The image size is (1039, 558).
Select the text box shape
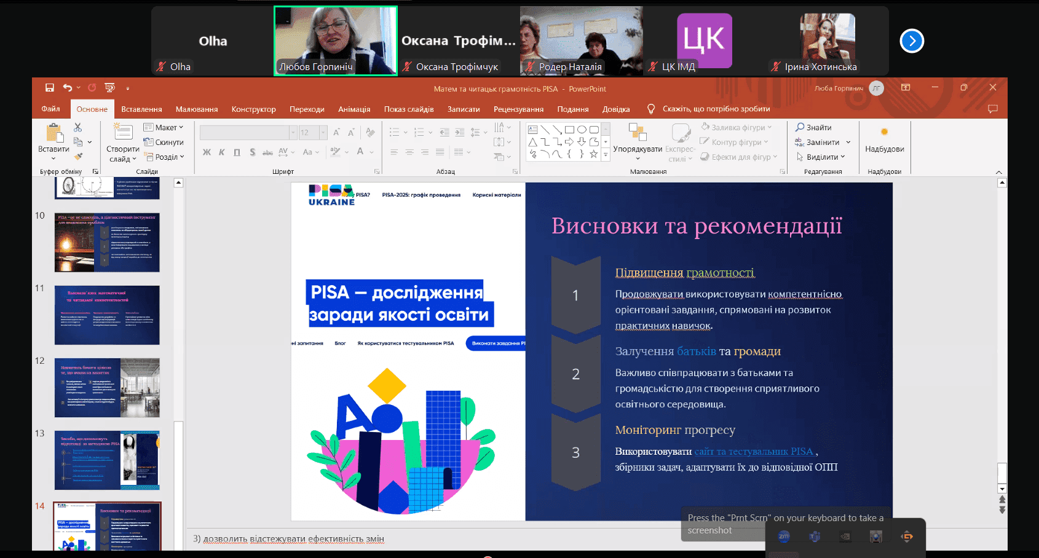click(x=533, y=130)
